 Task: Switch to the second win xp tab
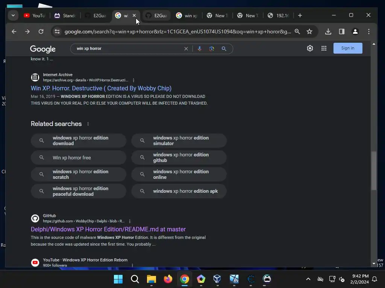[187, 15]
